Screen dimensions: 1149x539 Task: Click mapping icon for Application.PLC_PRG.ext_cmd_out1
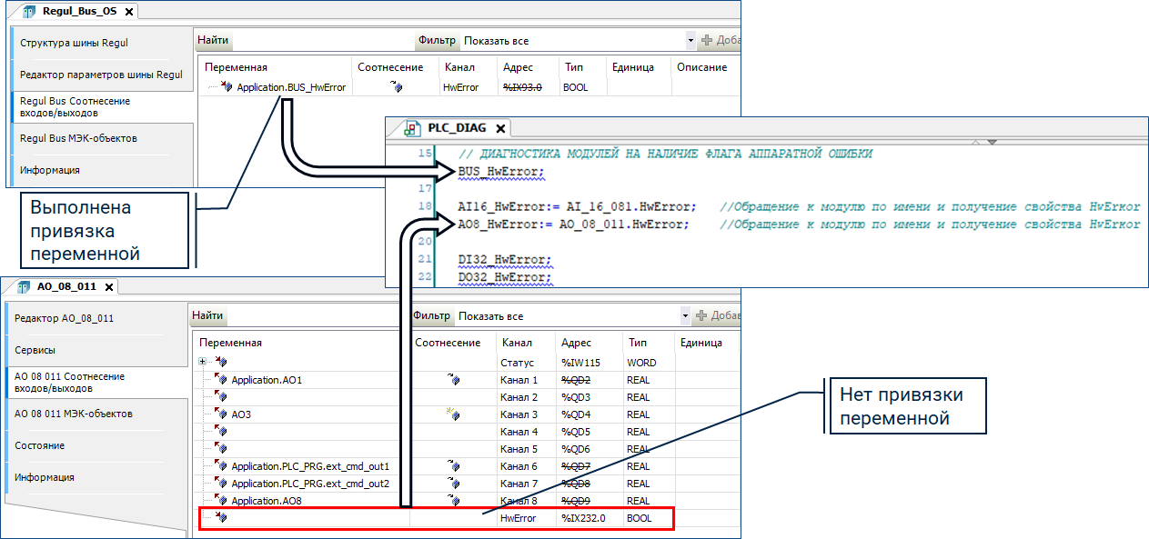[x=453, y=466]
